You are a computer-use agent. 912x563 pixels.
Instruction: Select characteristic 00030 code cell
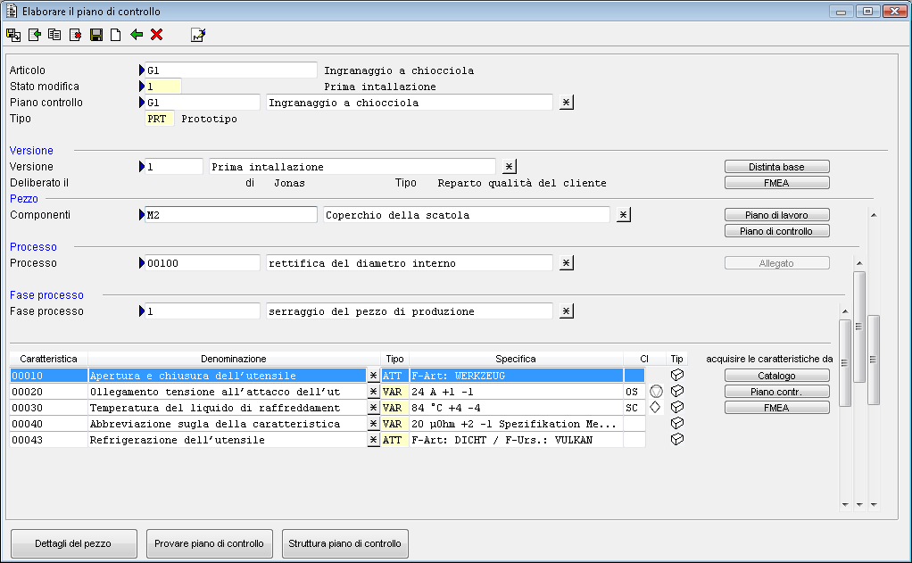[49, 409]
